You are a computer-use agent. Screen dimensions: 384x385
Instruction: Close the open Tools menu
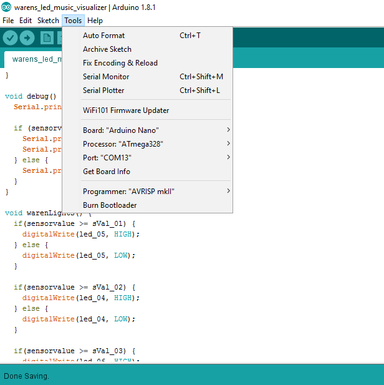click(x=73, y=21)
